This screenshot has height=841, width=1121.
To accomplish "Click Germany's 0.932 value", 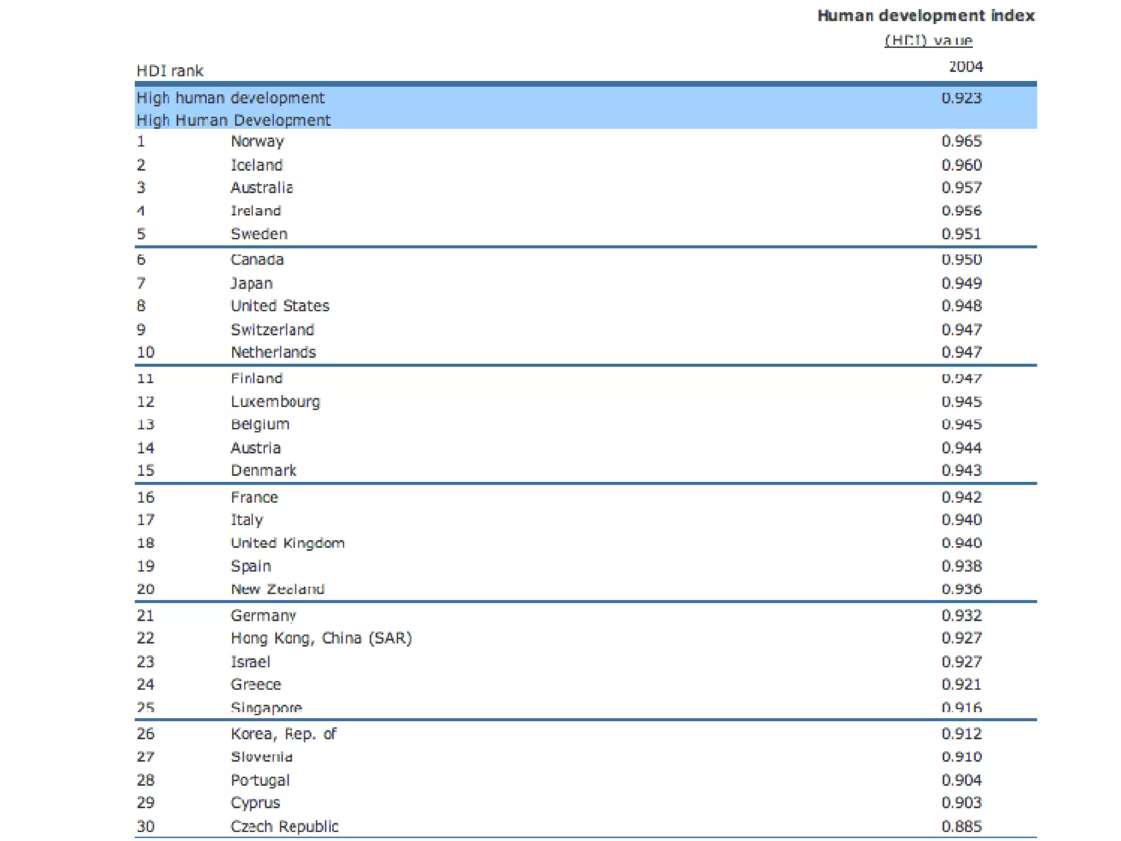I will [961, 615].
